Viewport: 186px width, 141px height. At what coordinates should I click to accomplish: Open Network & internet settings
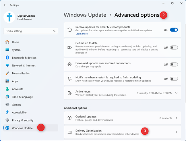click(x=31, y=65)
